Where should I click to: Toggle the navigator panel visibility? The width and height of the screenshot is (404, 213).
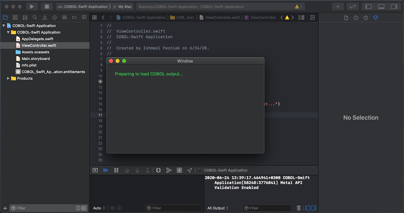point(369,6)
